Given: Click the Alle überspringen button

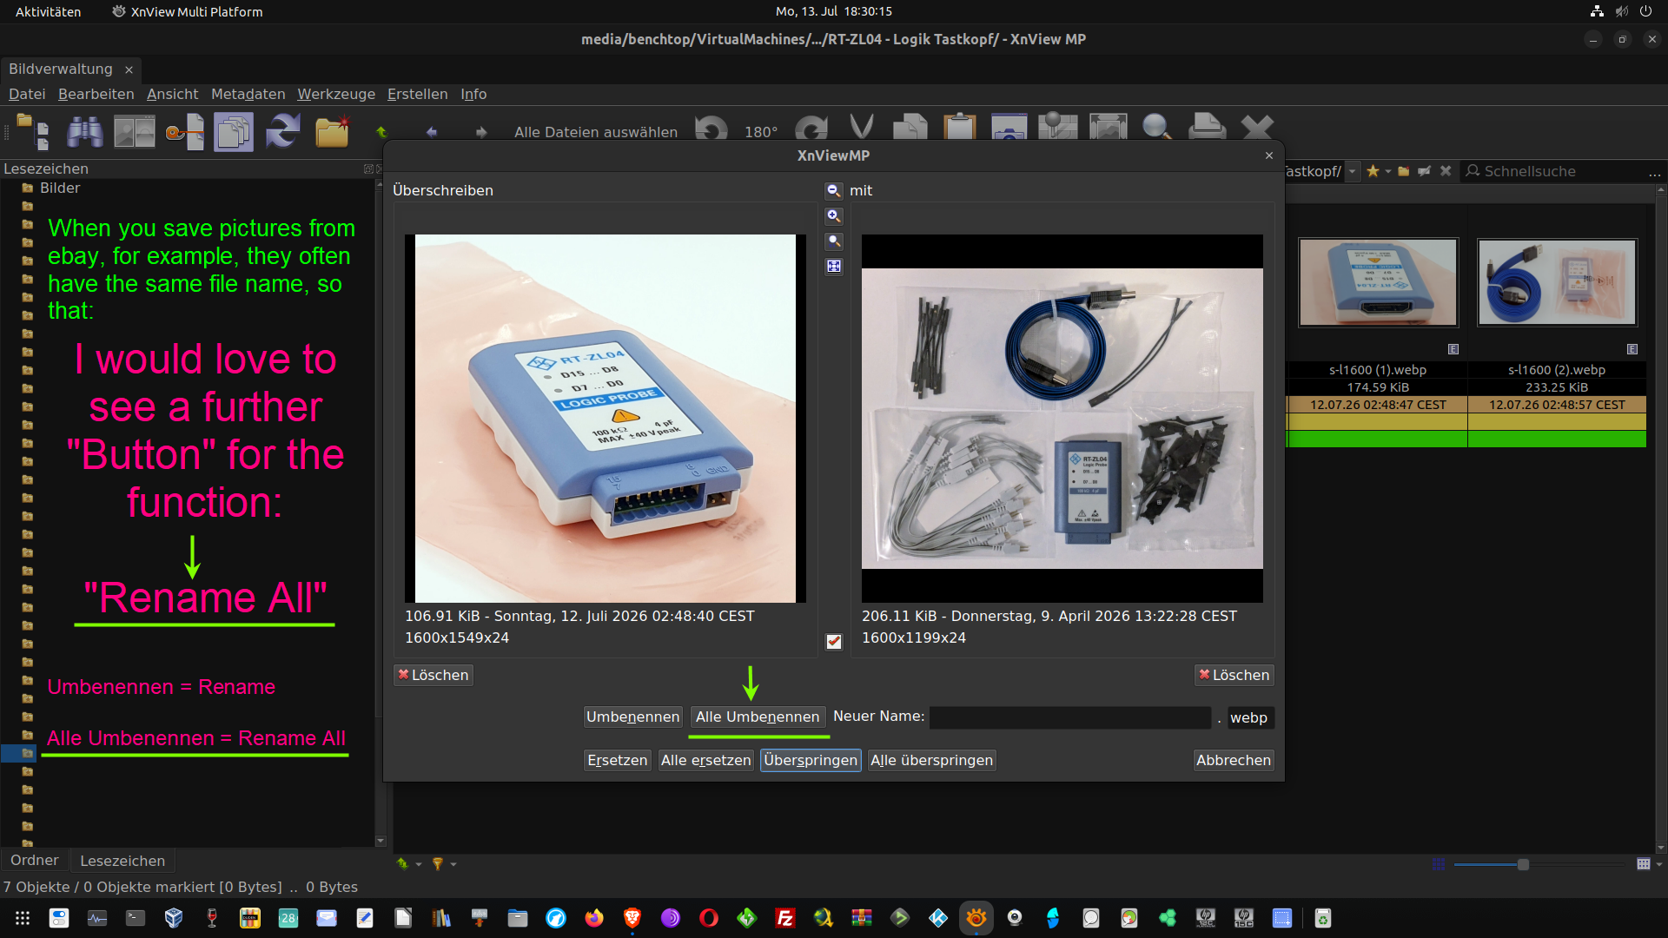Looking at the screenshot, I should 931,760.
